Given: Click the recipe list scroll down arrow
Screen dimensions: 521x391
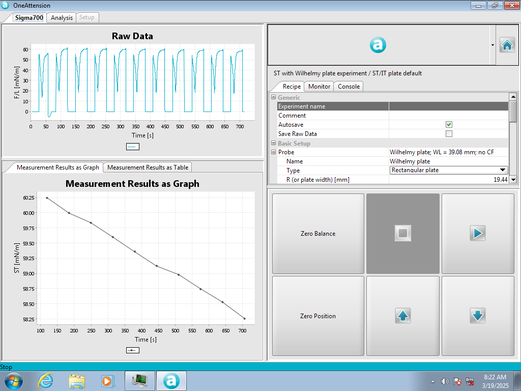Looking at the screenshot, I should (x=513, y=180).
